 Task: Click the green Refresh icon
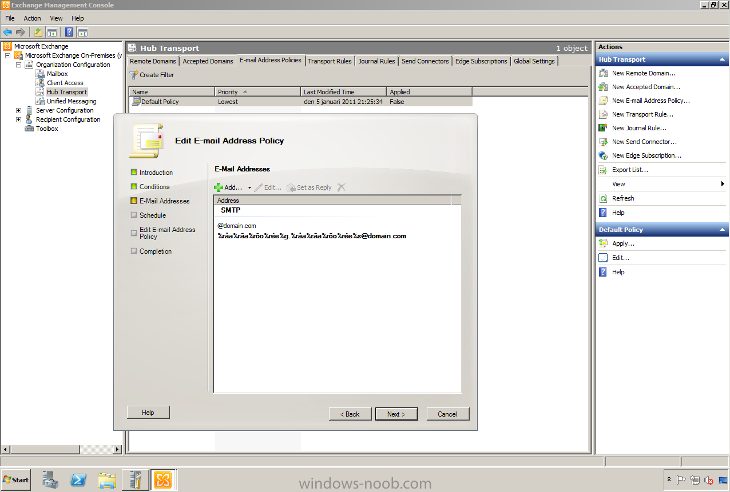[x=603, y=198]
